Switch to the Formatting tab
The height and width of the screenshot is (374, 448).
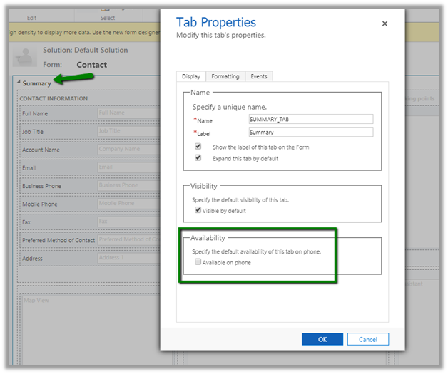click(225, 76)
